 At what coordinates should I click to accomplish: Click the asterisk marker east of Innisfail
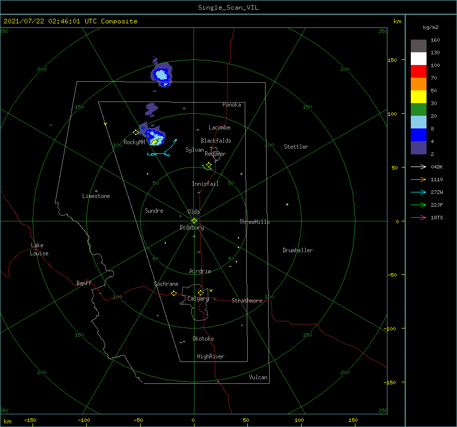[241, 174]
